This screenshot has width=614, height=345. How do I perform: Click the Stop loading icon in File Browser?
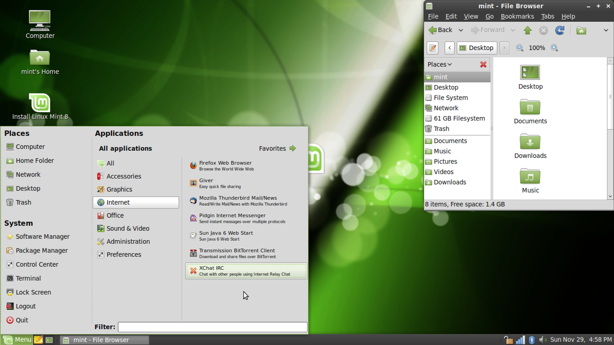click(x=543, y=30)
